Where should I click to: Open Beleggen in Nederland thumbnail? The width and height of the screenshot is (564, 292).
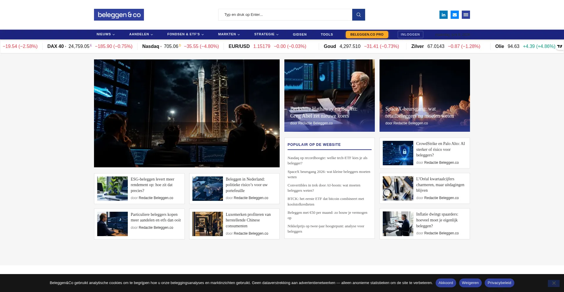point(208,188)
